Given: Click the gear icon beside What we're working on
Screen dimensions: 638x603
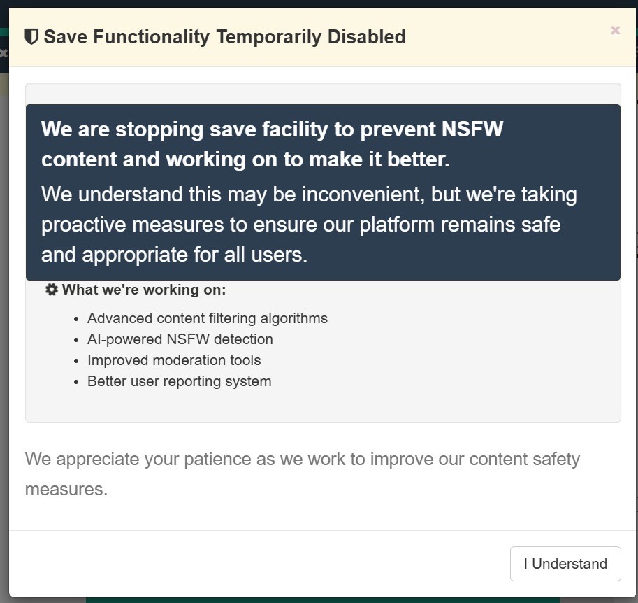Looking at the screenshot, I should pyautogui.click(x=51, y=290).
